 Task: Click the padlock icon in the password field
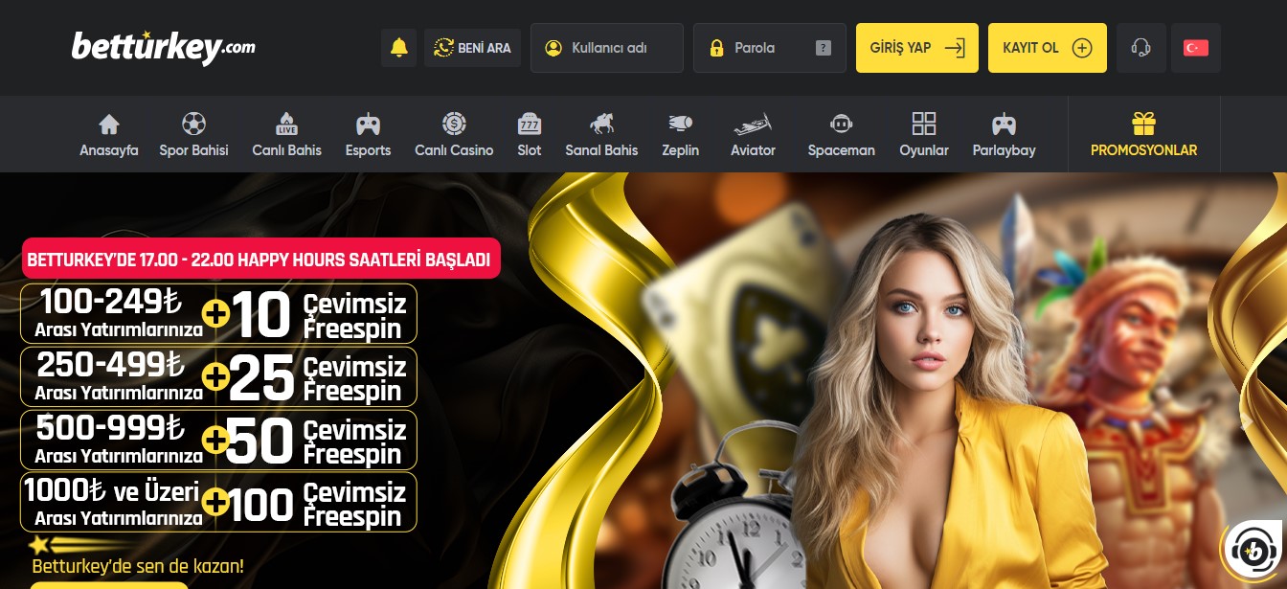point(716,48)
